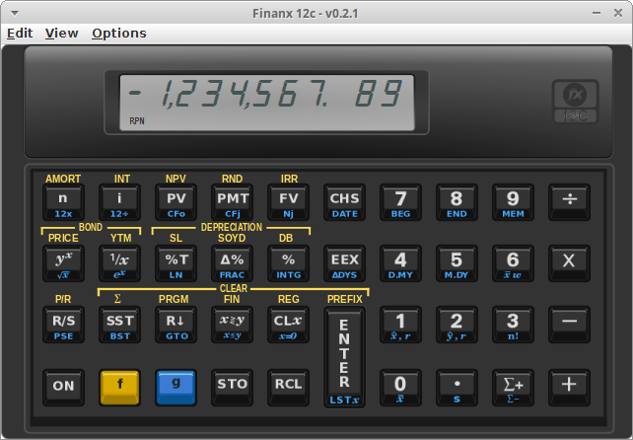The image size is (633, 440).
Task: Open the View menu
Action: click(x=62, y=34)
